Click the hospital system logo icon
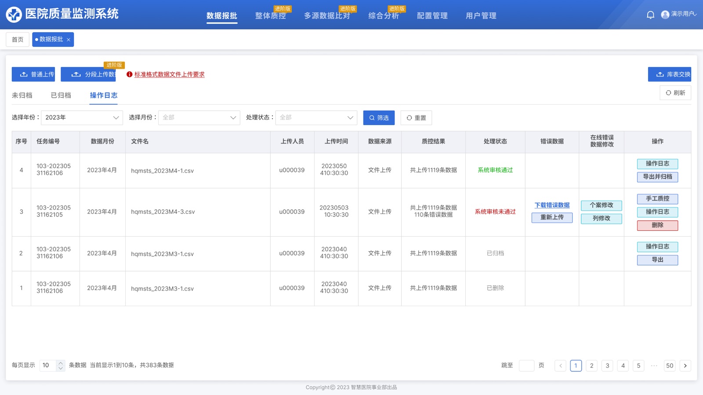The image size is (703, 395). pos(14,14)
